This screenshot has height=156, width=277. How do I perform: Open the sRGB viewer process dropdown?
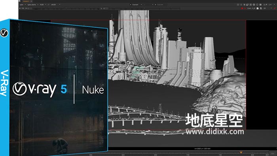(x=55, y=5)
